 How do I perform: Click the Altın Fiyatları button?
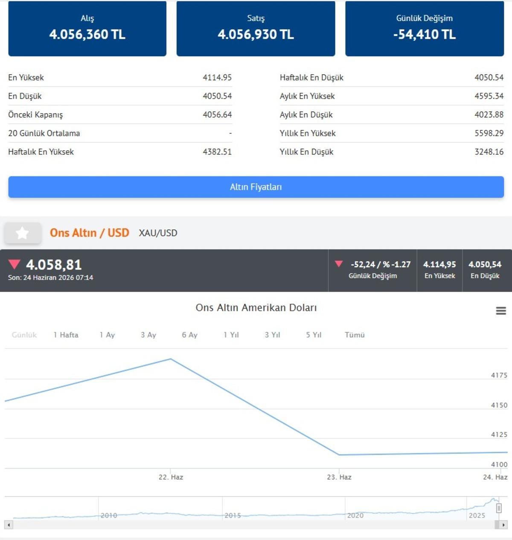click(x=256, y=187)
